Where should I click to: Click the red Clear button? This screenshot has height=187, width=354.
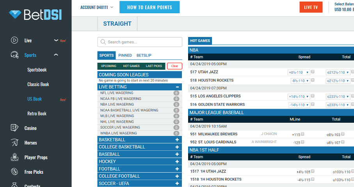(174, 66)
